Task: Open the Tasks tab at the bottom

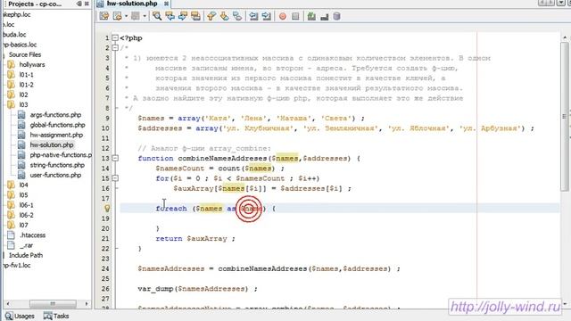Action: tap(56, 316)
